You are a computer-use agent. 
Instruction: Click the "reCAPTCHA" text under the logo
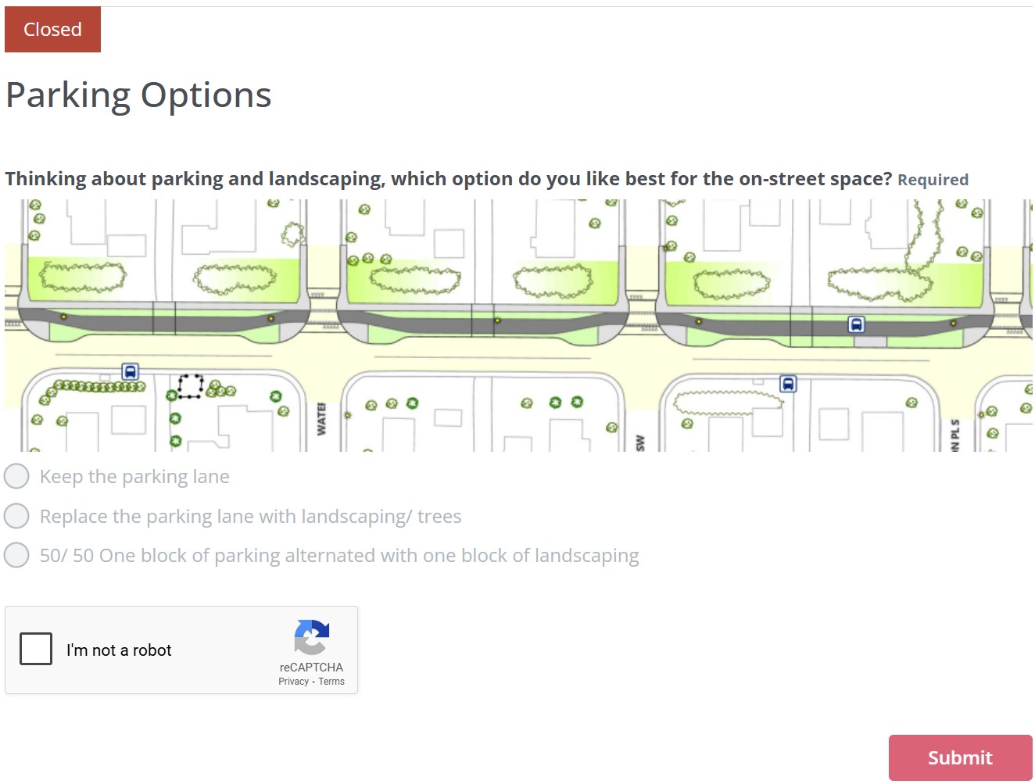click(311, 668)
